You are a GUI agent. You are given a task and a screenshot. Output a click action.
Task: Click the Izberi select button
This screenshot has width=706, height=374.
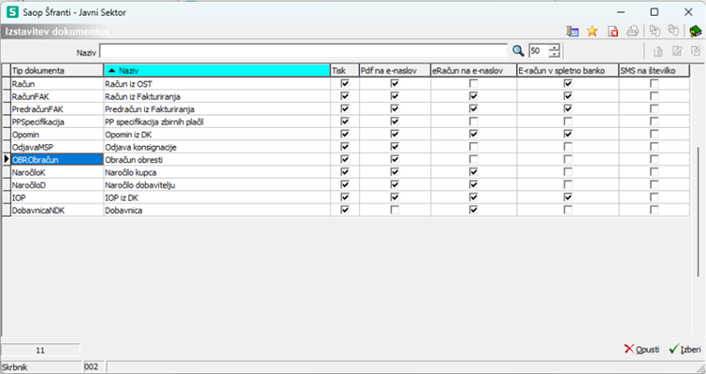coord(684,350)
